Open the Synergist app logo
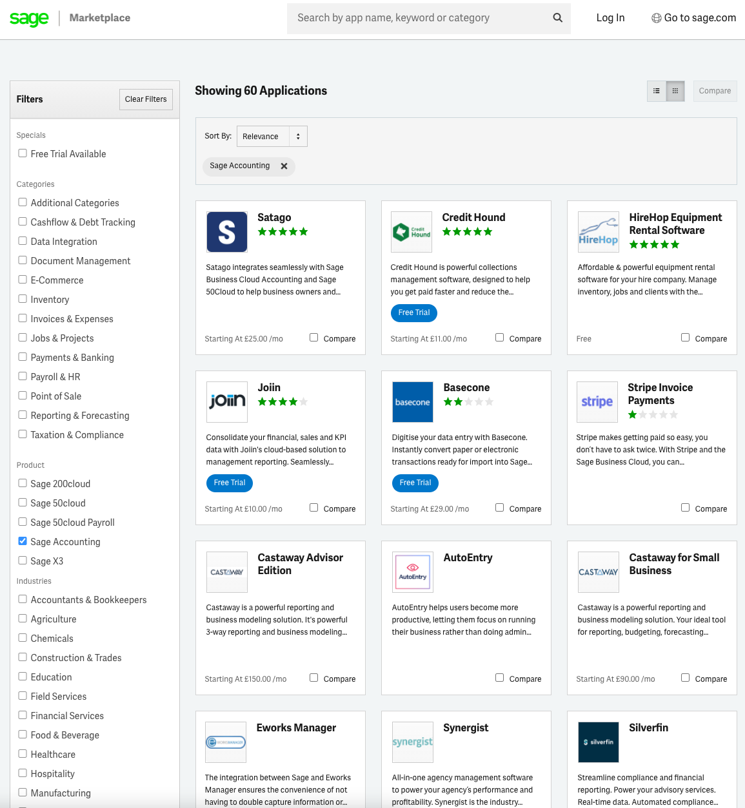The height and width of the screenshot is (808, 745). (x=413, y=742)
